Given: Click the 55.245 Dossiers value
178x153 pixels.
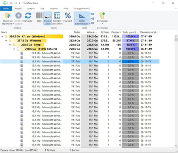Looking at the screenshot, I should tap(117, 41).
